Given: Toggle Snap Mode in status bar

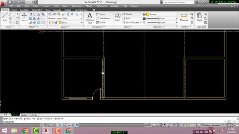Looking at the screenshot, I should pos(42,125).
